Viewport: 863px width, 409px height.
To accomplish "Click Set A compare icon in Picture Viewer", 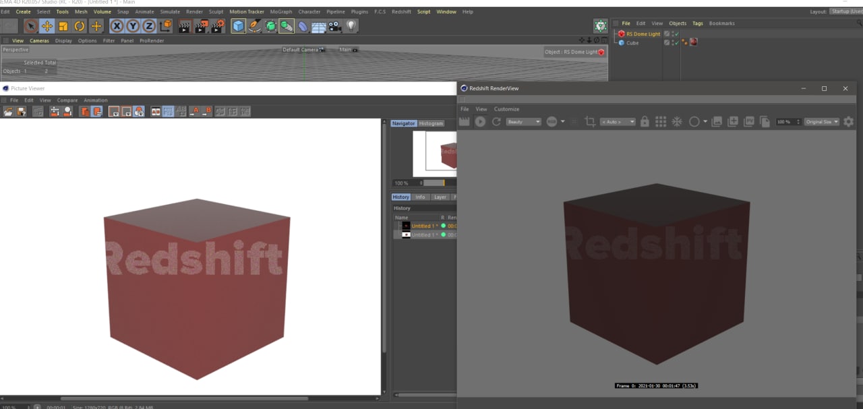I will (196, 112).
